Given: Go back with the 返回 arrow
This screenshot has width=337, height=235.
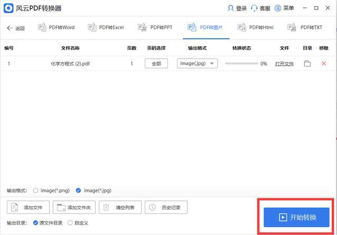Looking at the screenshot, I should click(x=16, y=28).
